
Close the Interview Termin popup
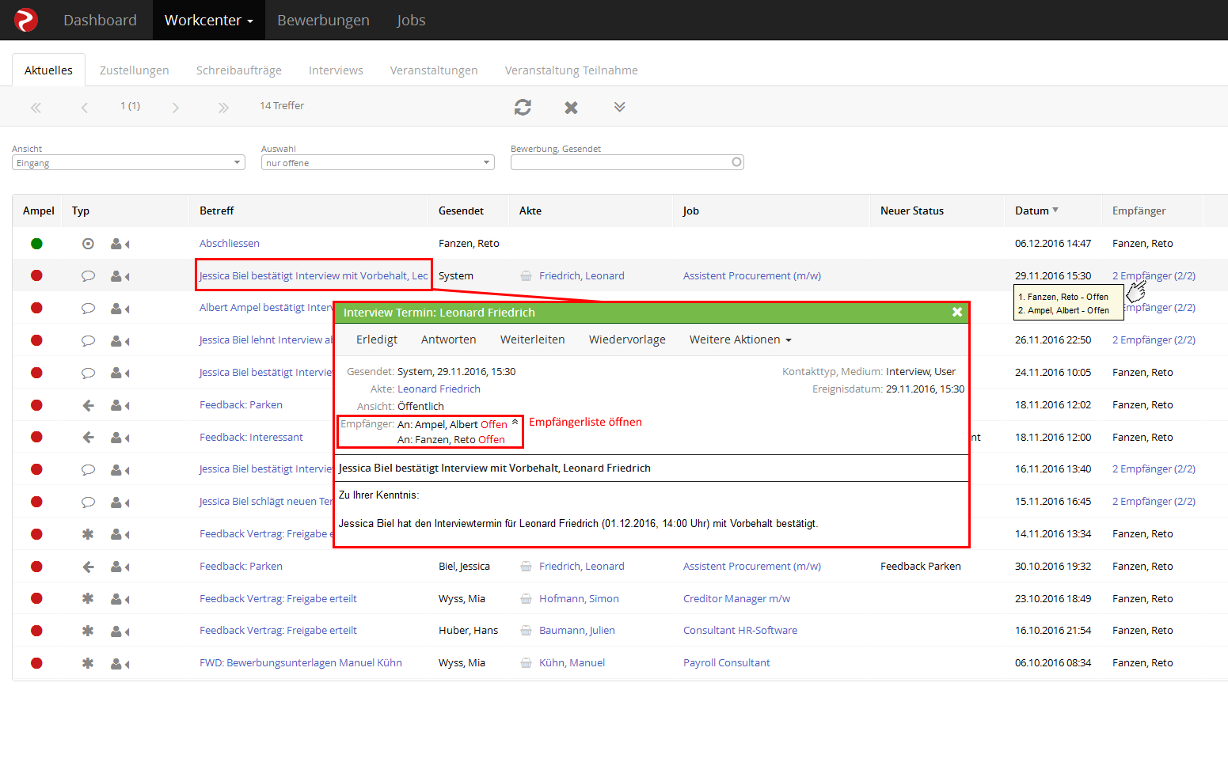[x=957, y=313]
